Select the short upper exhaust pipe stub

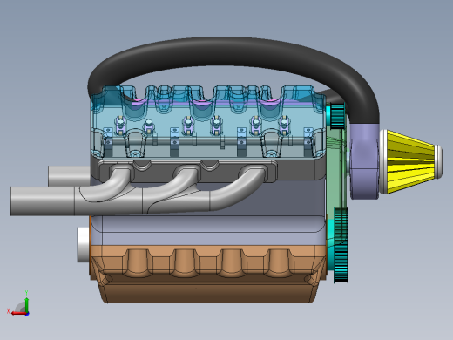(69, 176)
